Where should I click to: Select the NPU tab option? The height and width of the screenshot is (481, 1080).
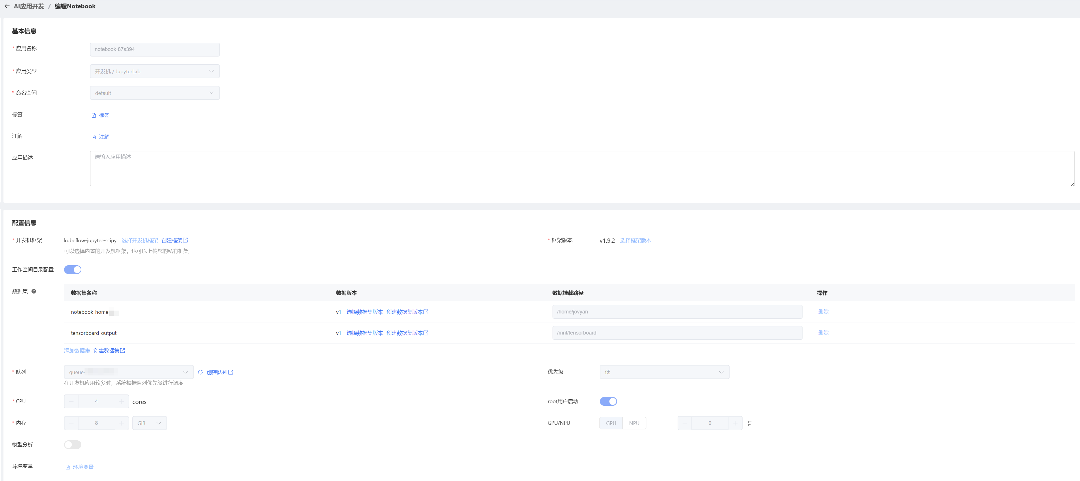634,423
